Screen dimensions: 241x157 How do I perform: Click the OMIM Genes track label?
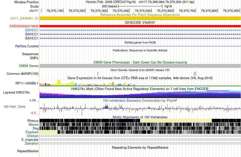(29, 66)
